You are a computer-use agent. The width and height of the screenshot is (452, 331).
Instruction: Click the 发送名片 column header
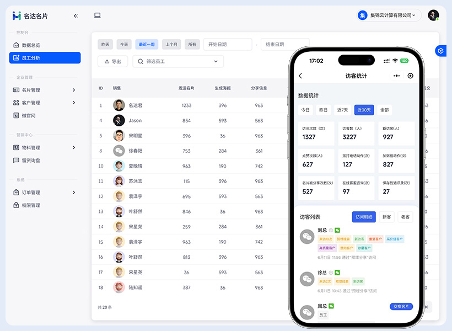(x=186, y=88)
